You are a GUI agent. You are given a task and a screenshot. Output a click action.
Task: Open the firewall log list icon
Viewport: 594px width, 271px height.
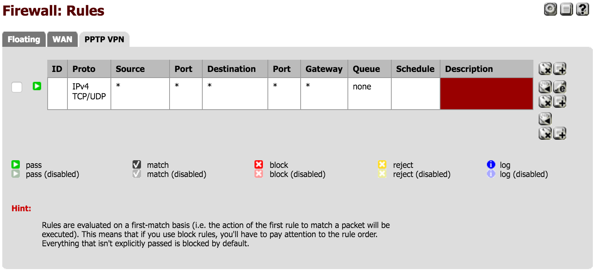tap(567, 9)
